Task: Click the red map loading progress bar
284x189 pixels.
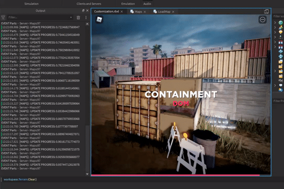Action: coord(175,175)
